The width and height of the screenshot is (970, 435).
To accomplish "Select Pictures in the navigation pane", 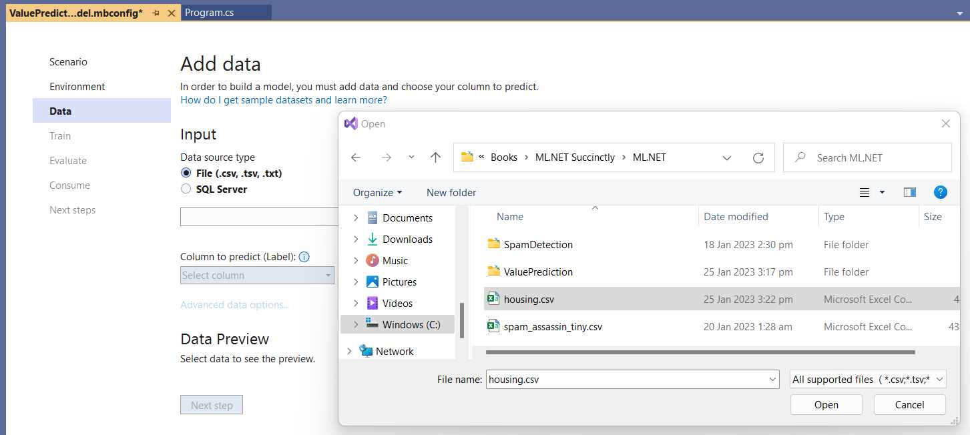I will pyautogui.click(x=399, y=282).
